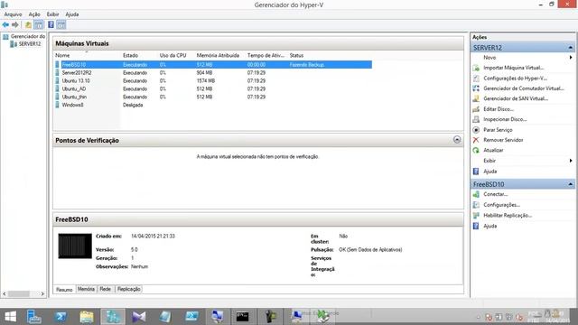The width and height of the screenshot is (578, 325).
Task: Toggle the Action pane toolbar icon
Action: 61,24
